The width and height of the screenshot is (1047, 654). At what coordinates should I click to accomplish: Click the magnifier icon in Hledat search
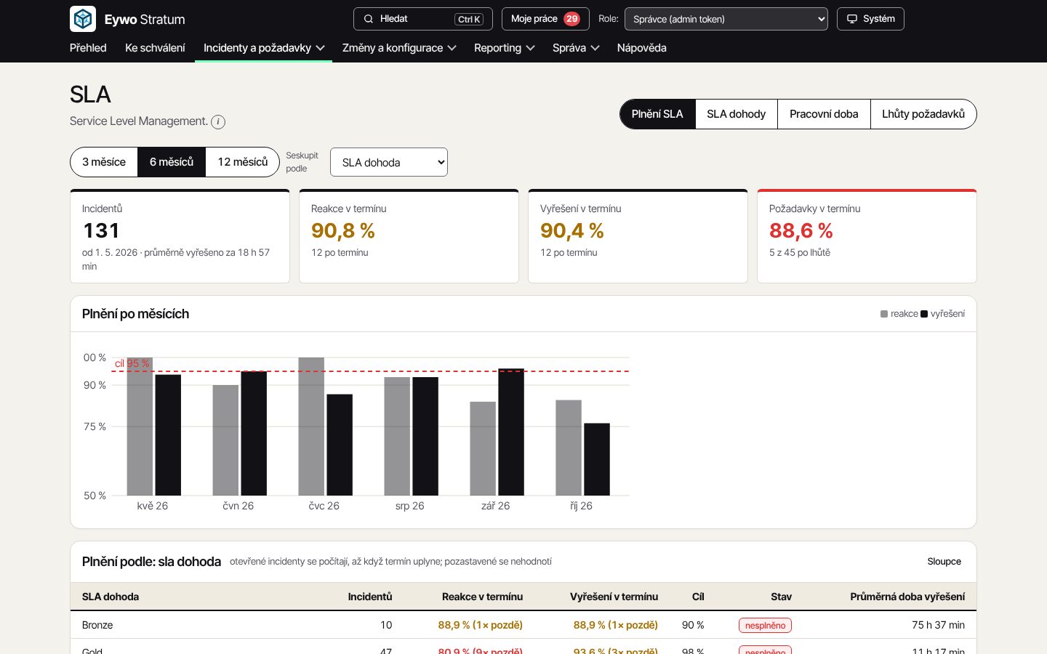[369, 19]
